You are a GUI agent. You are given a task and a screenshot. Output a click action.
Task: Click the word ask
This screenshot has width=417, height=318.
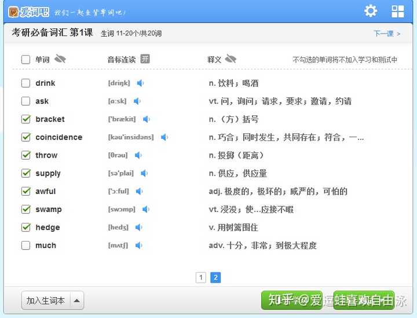point(42,101)
